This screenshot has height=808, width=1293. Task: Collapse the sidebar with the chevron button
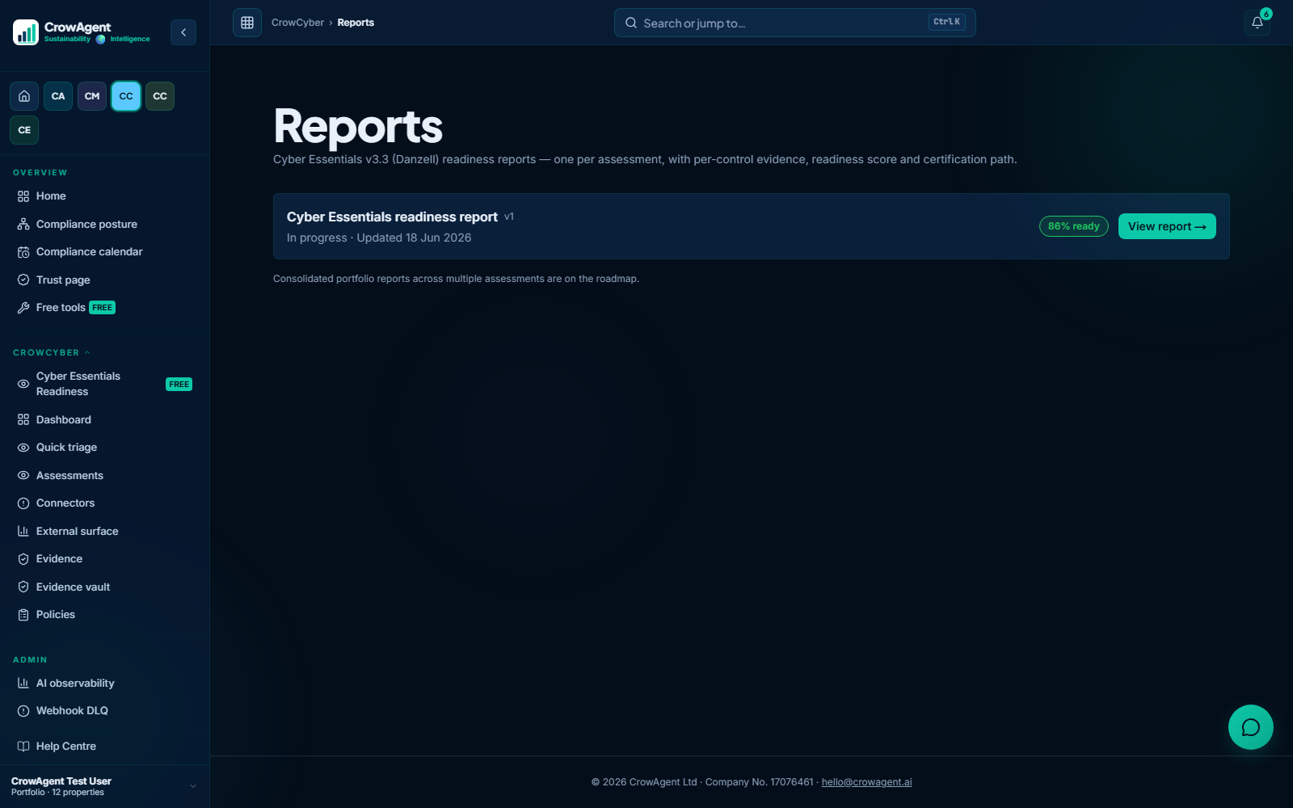tap(183, 32)
